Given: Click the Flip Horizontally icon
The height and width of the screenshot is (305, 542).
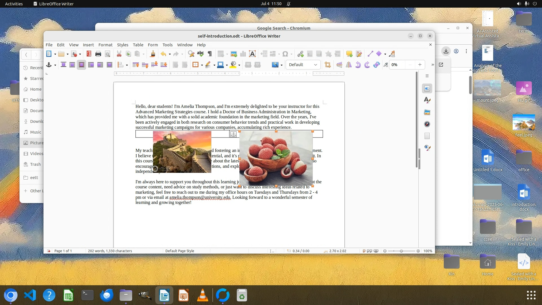Looking at the screenshot, I should (x=349, y=65).
